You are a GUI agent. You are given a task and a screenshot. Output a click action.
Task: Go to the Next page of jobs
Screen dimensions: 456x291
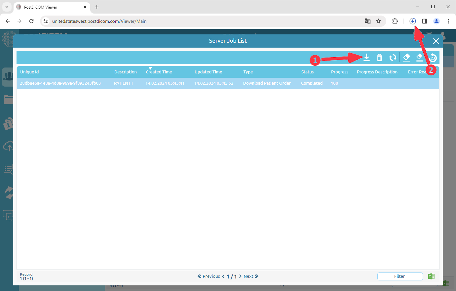(248, 276)
